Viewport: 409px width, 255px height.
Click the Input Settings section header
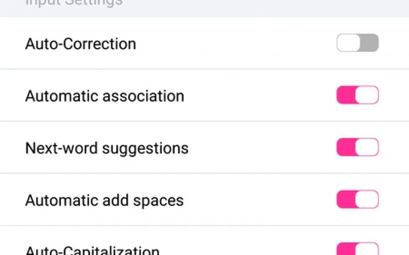(74, 3)
